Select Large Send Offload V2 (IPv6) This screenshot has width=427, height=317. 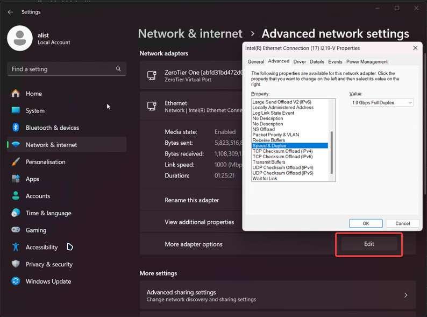(x=282, y=102)
